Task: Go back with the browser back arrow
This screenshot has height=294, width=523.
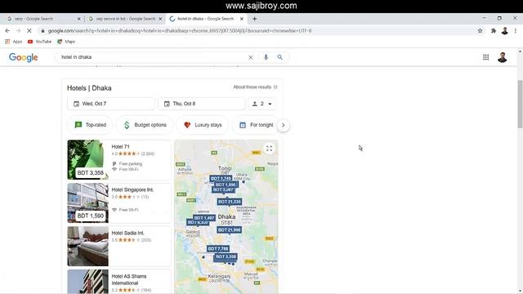Action: (x=7, y=31)
